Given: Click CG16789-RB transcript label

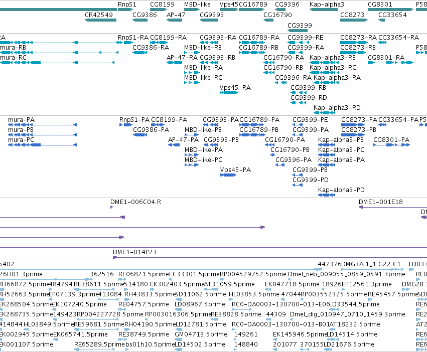Looking at the screenshot, I should [x=259, y=48].
